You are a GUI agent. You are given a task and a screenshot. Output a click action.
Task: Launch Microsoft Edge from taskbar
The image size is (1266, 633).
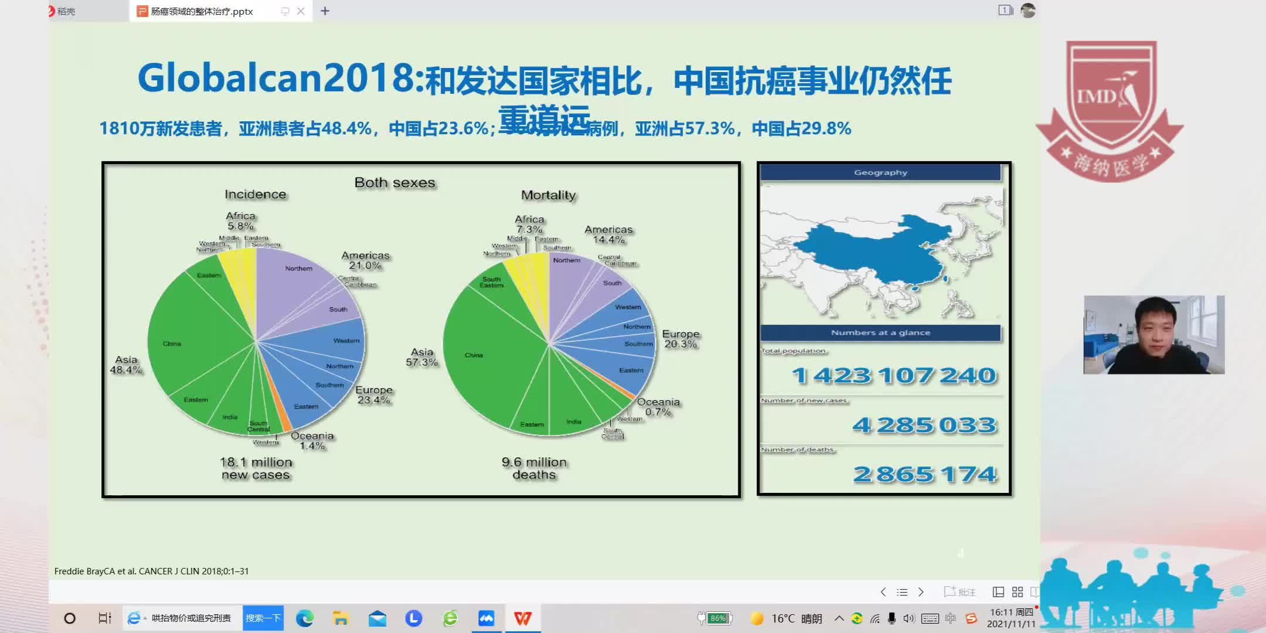pos(304,618)
